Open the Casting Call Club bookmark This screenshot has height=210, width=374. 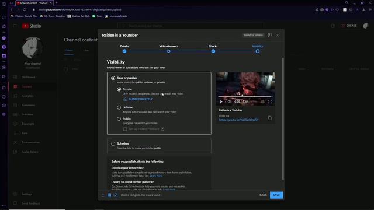[x=78, y=16]
